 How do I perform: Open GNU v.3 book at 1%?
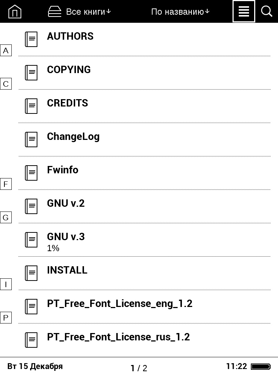(145, 240)
